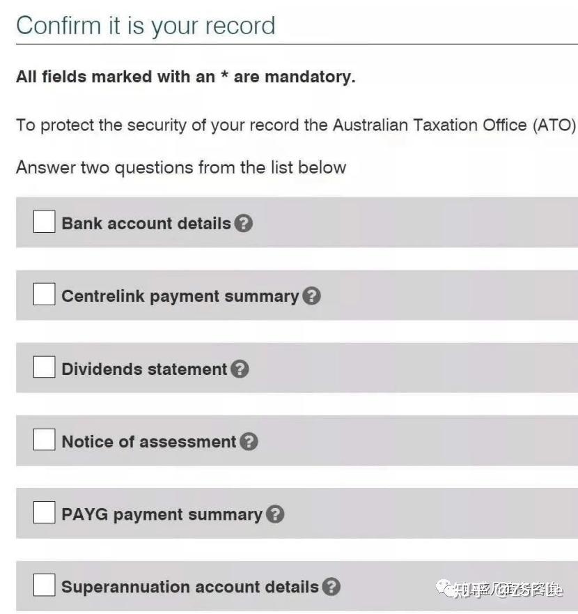Click the Notice of assessment label text

149,442
